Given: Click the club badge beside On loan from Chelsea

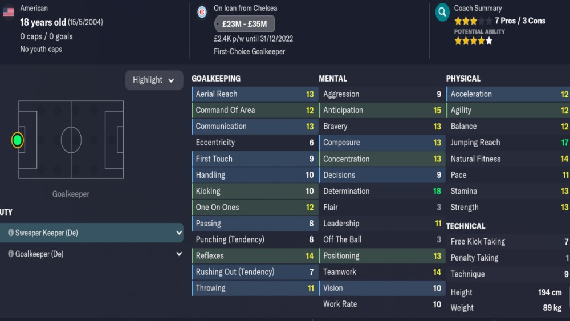Looking at the screenshot, I should [201, 11].
